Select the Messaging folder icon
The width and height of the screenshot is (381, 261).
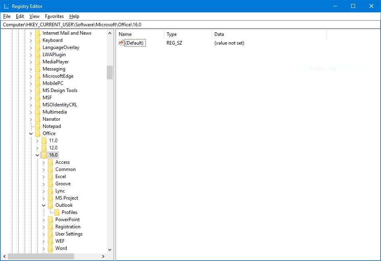(37, 69)
